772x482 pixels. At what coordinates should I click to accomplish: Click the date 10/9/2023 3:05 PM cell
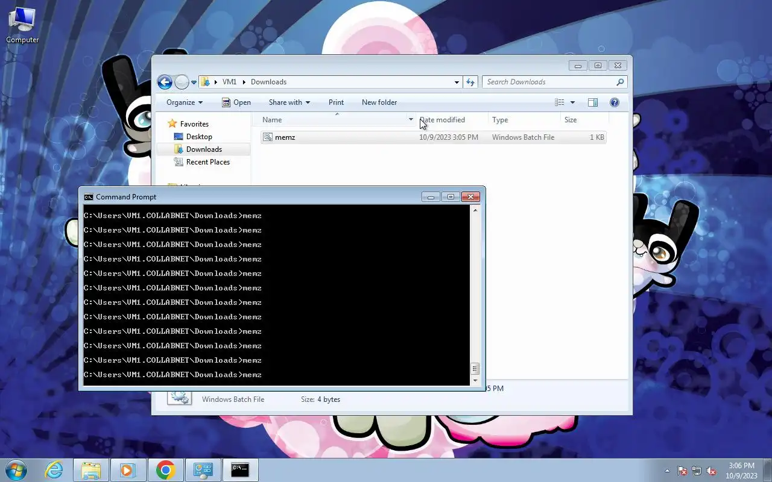449,137
